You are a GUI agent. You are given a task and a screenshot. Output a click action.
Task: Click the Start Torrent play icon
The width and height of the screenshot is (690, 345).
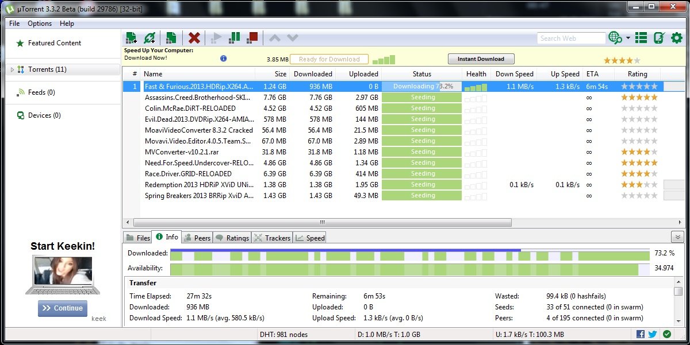(216, 38)
